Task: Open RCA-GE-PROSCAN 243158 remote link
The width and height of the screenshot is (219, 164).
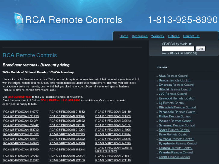Action: (113, 125)
